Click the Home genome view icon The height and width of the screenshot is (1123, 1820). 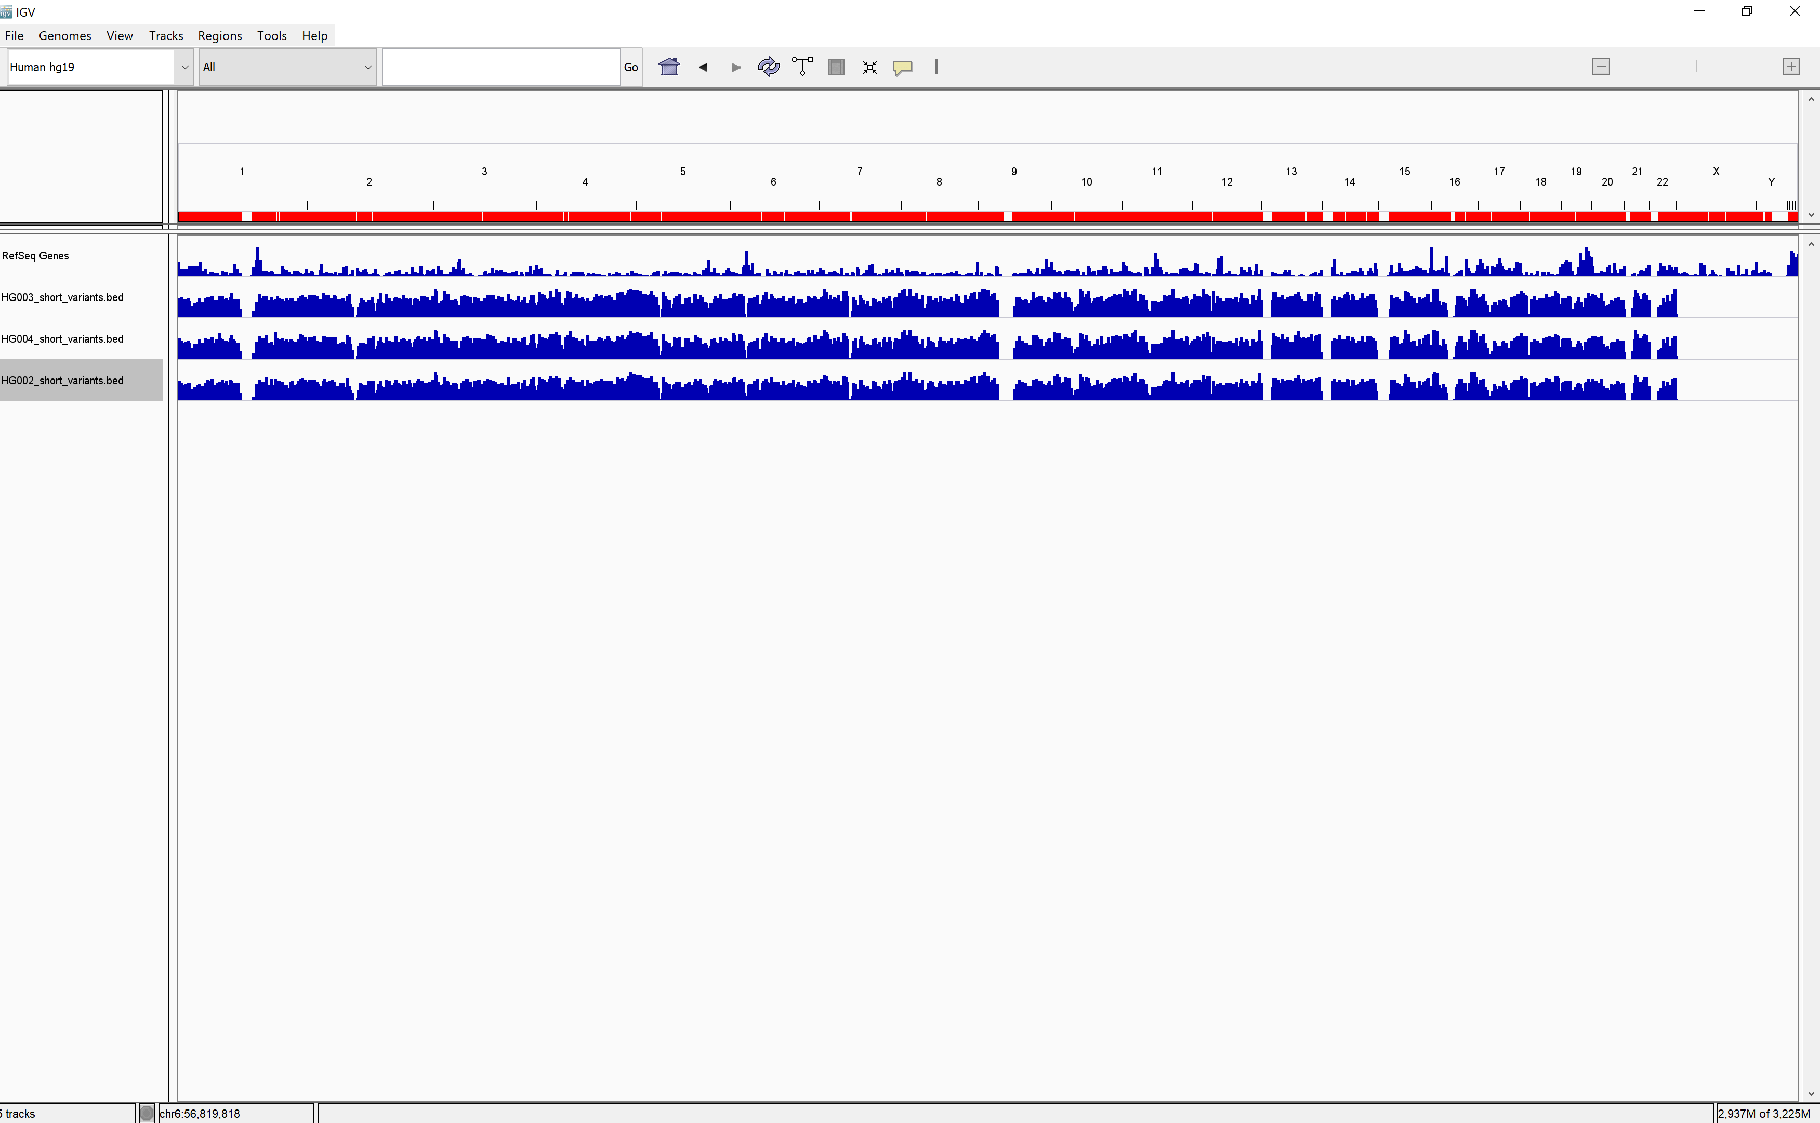point(669,67)
